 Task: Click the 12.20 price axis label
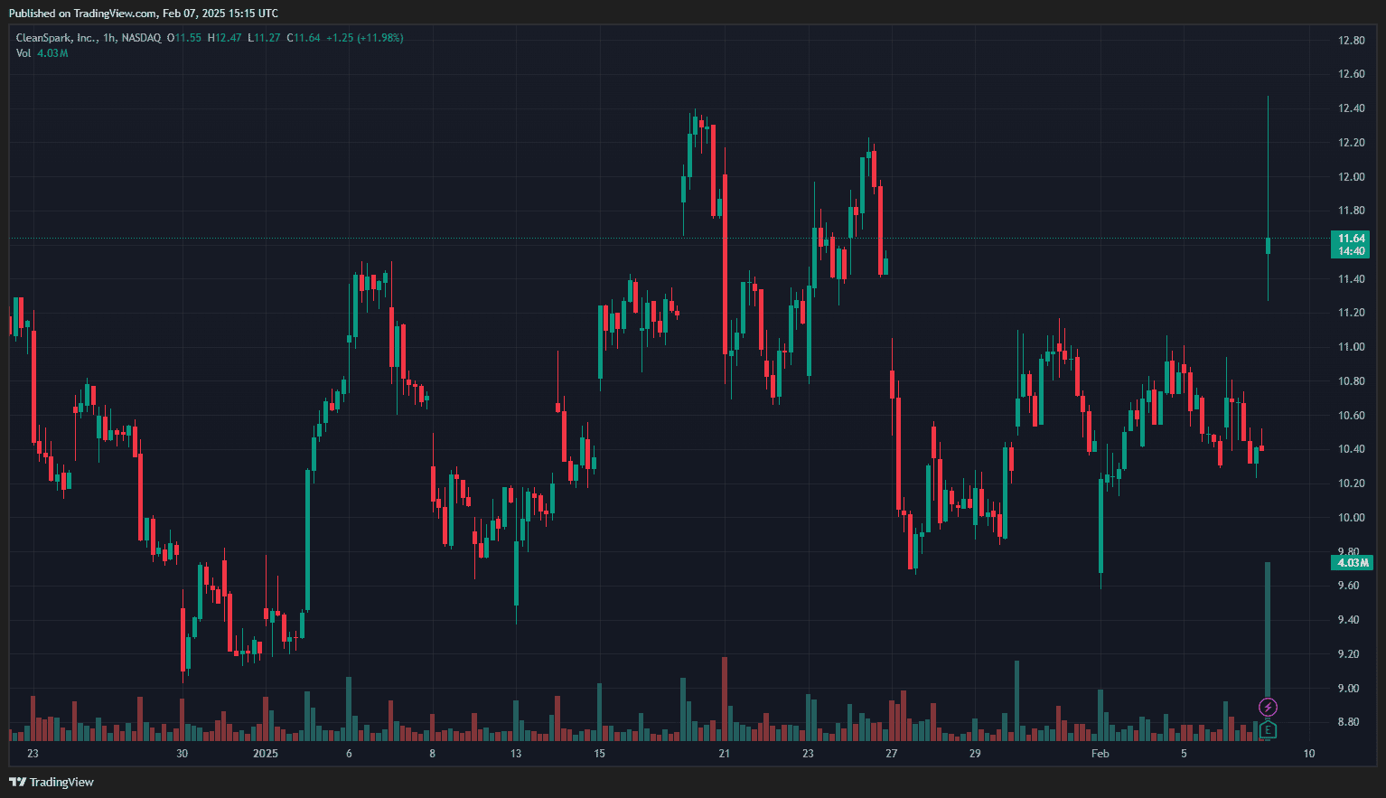pyautogui.click(x=1352, y=143)
